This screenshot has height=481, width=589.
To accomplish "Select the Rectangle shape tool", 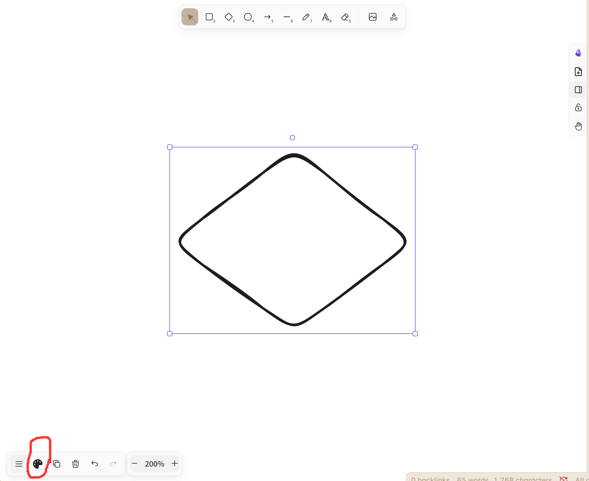I will click(209, 17).
